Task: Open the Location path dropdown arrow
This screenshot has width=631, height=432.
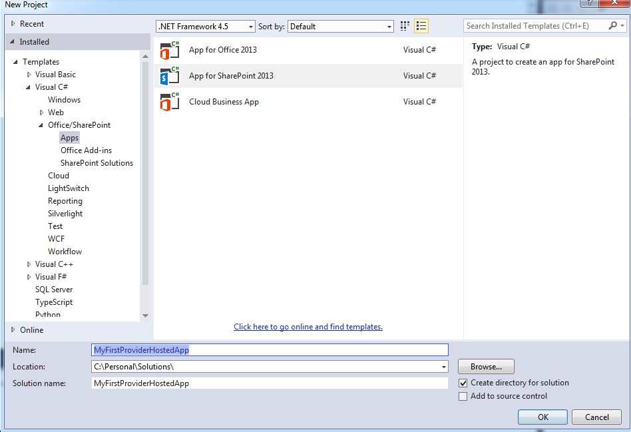Action: pyautogui.click(x=443, y=367)
